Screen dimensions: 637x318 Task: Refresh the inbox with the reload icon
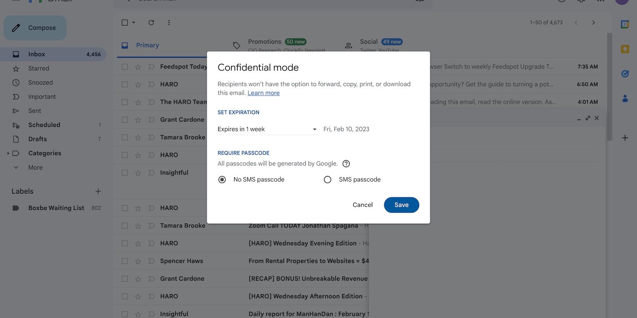click(x=151, y=23)
